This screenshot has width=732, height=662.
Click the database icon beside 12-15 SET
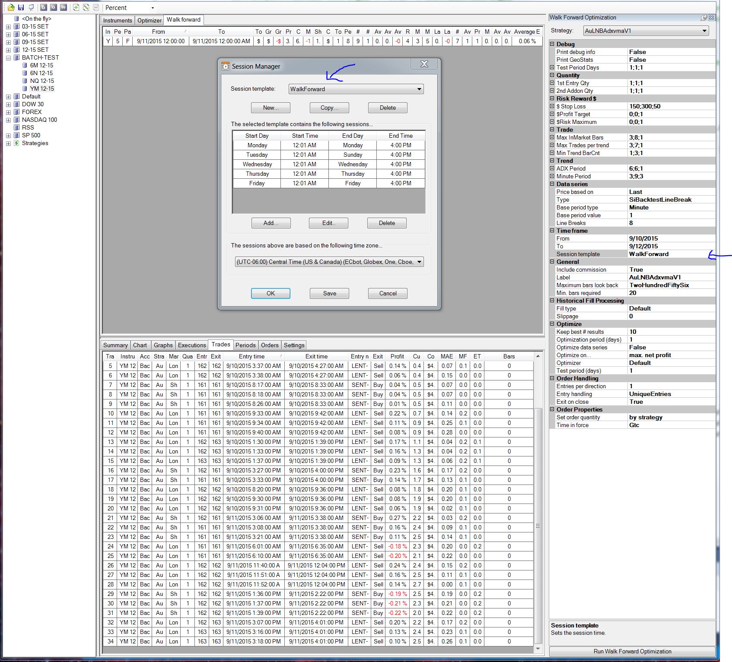[16, 50]
